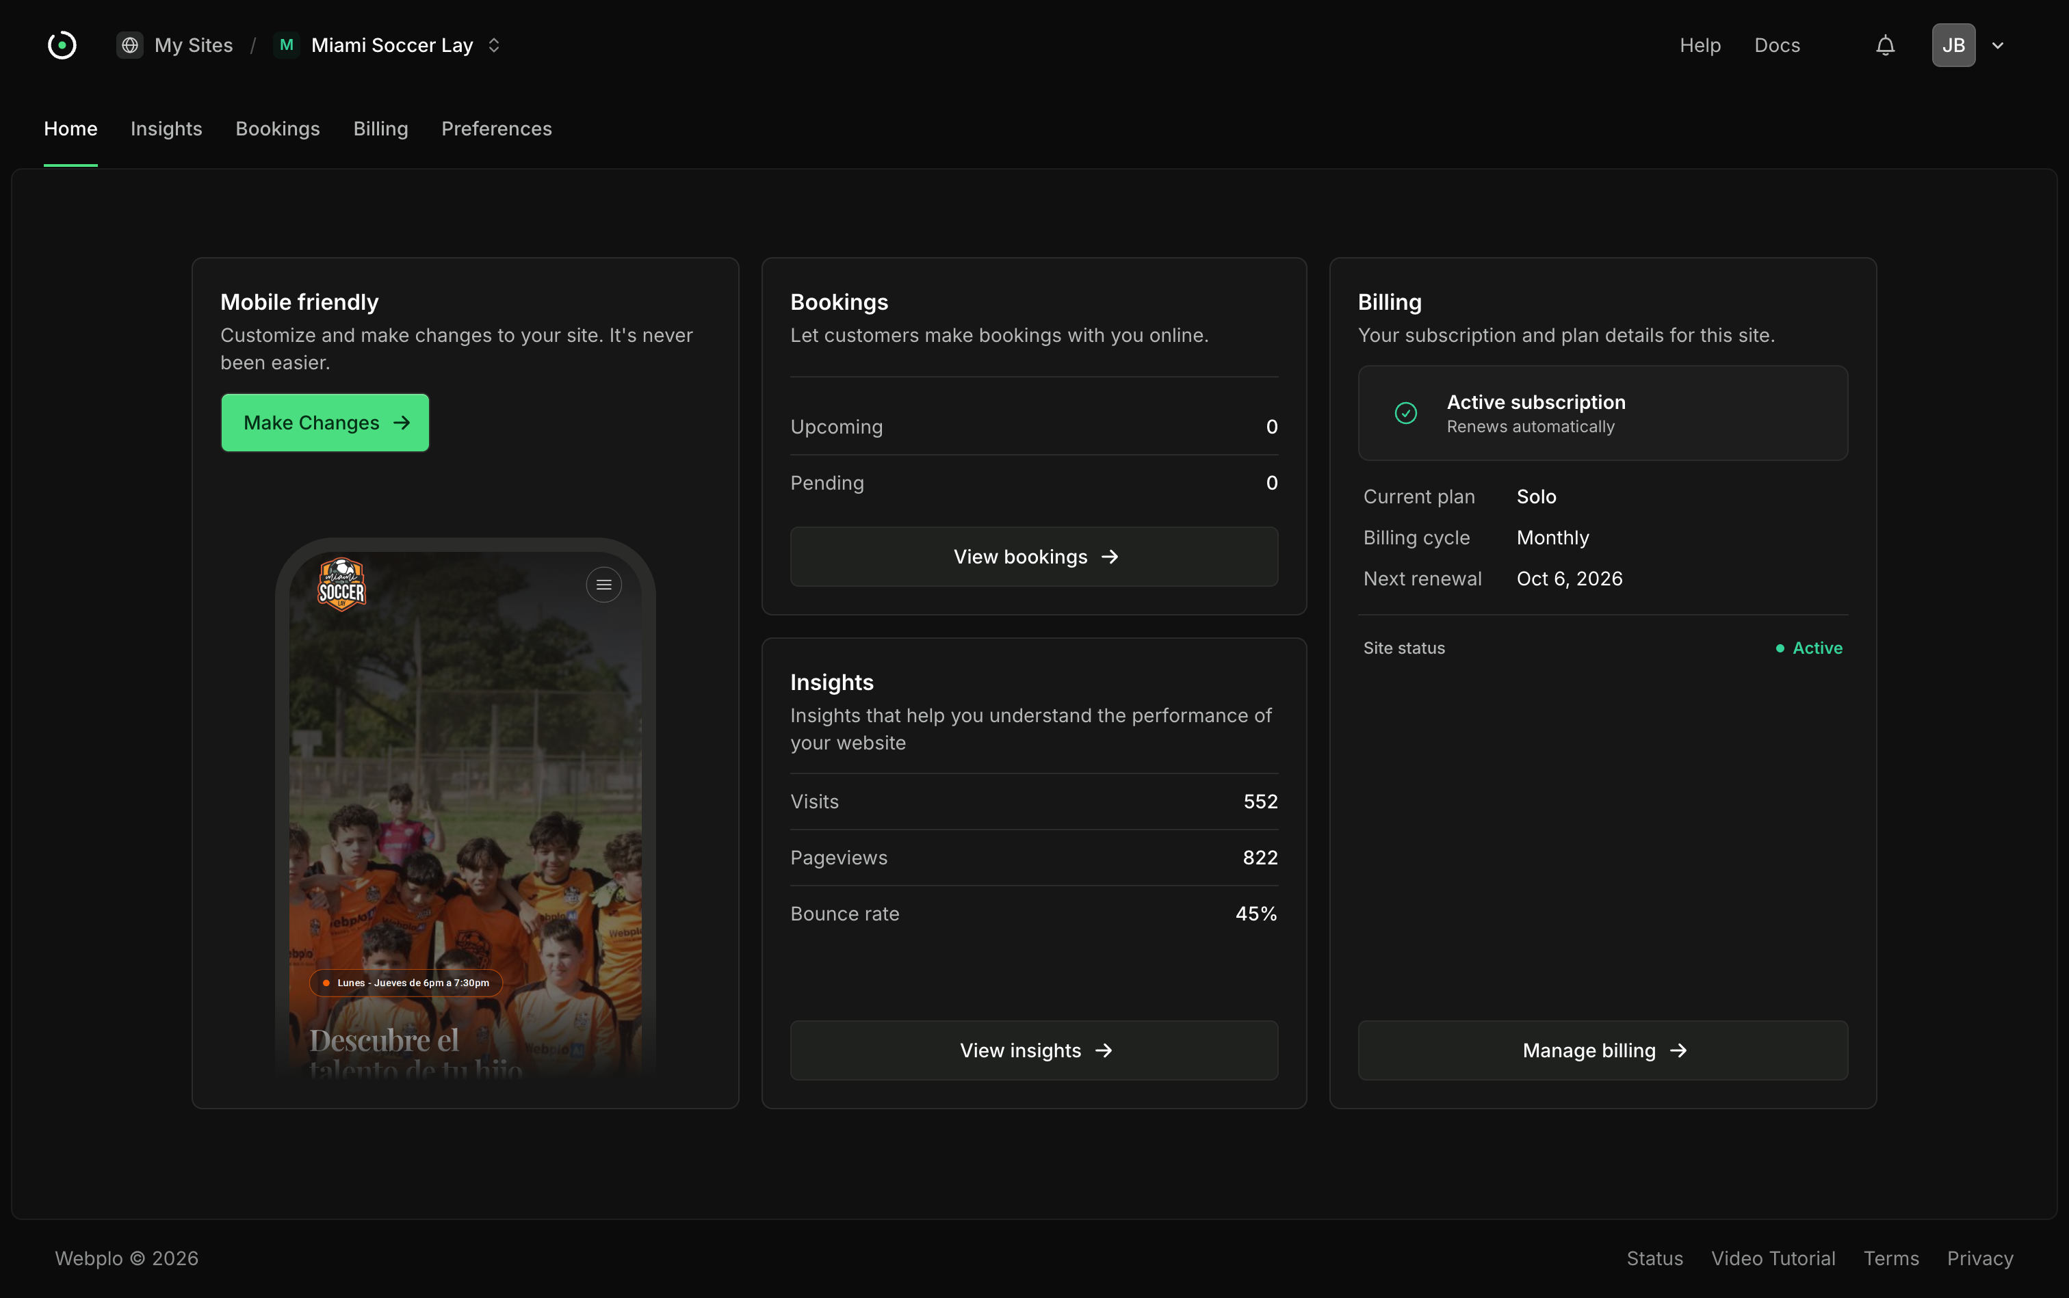Switch to the Billing tab
The width and height of the screenshot is (2069, 1298).
point(380,129)
